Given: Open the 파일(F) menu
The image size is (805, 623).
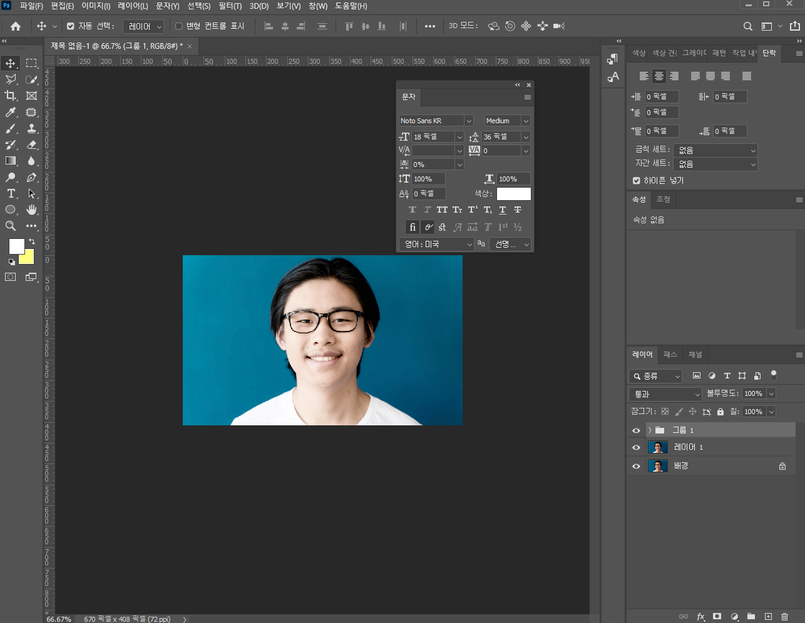Looking at the screenshot, I should tap(31, 6).
